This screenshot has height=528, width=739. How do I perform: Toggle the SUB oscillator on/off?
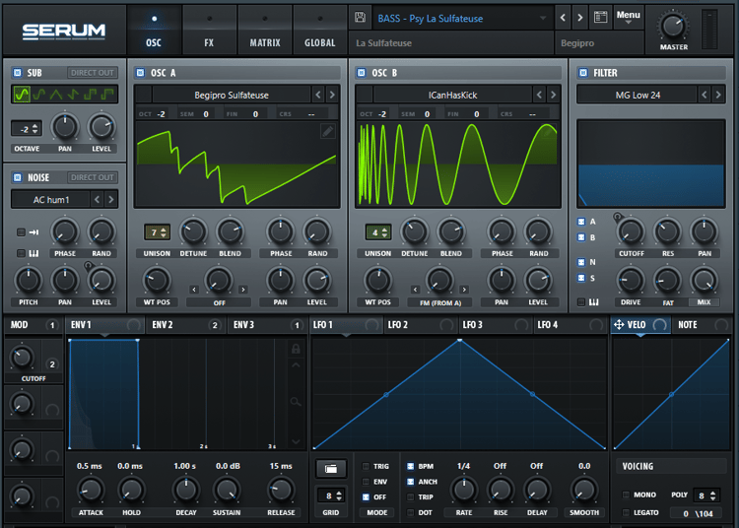(18, 73)
